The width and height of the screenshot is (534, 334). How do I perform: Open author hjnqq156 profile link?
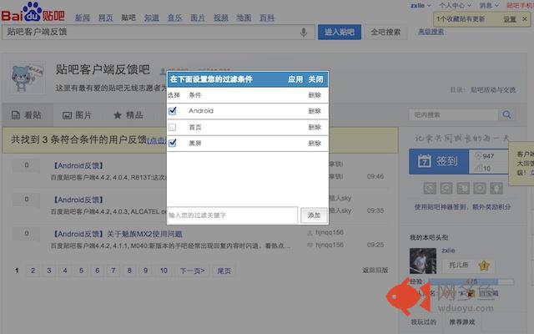tap(330, 232)
